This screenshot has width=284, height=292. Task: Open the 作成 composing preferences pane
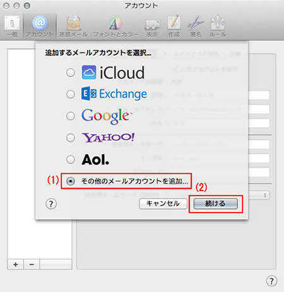coord(174,26)
